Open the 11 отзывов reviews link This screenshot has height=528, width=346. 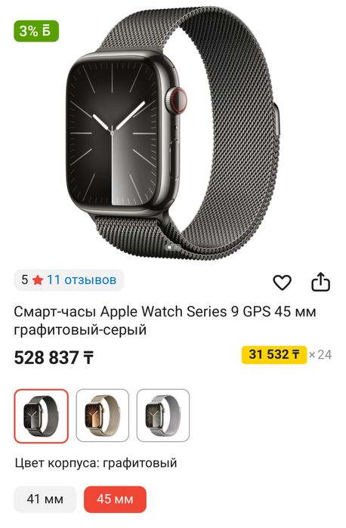pyautogui.click(x=82, y=279)
